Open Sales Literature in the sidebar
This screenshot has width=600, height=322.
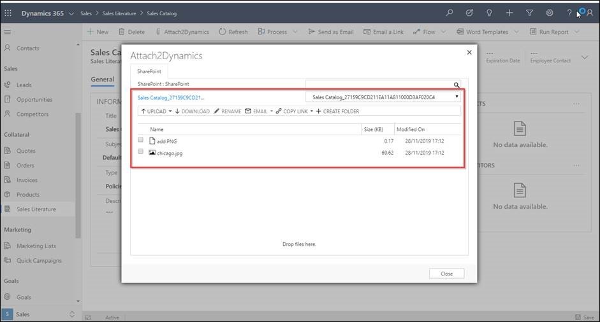pos(36,209)
